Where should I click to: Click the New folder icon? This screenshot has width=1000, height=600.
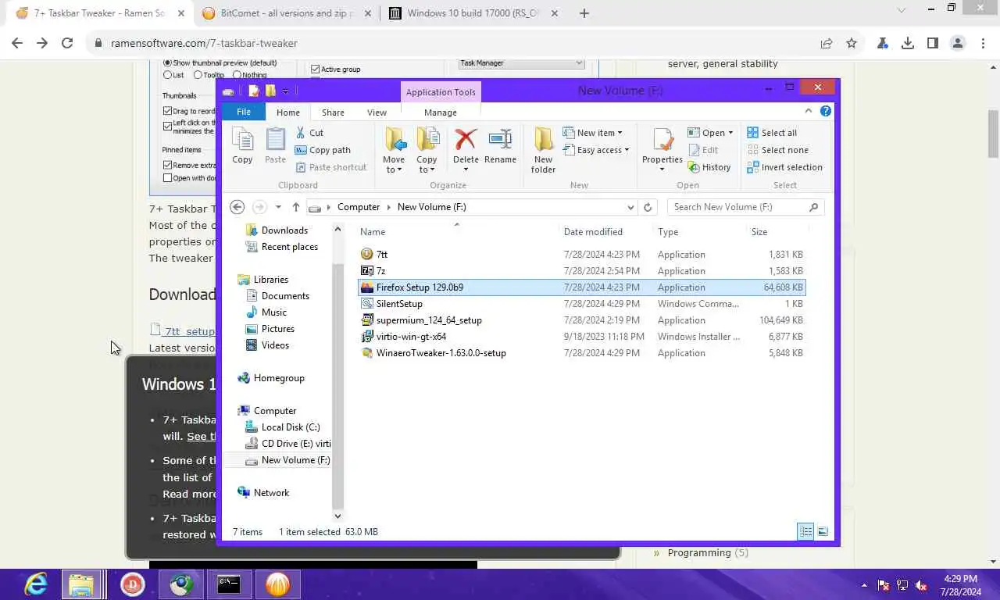(544, 139)
